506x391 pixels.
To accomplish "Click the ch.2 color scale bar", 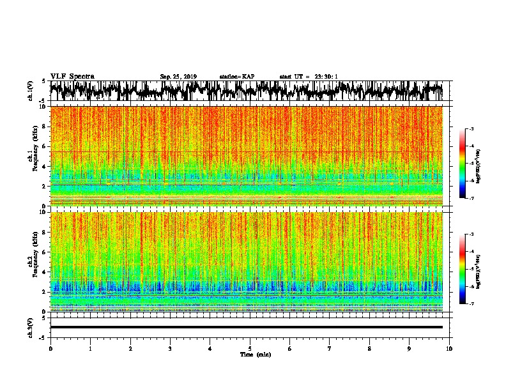I will click(x=462, y=269).
